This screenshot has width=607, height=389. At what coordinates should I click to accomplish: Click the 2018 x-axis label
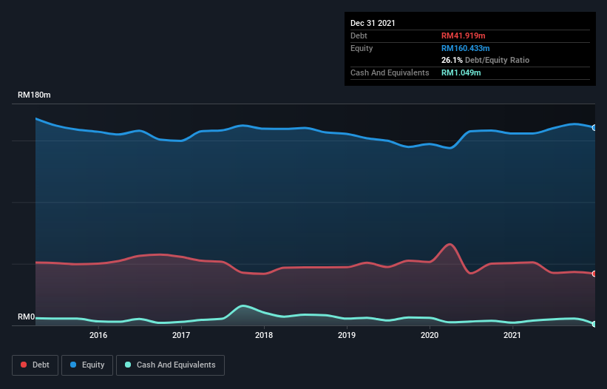pos(264,335)
